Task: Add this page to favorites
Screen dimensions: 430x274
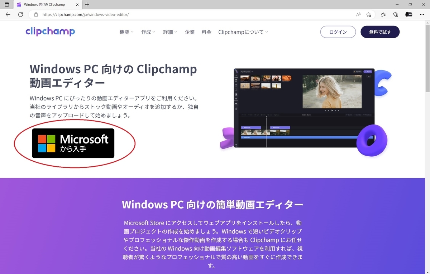Action: point(369,15)
